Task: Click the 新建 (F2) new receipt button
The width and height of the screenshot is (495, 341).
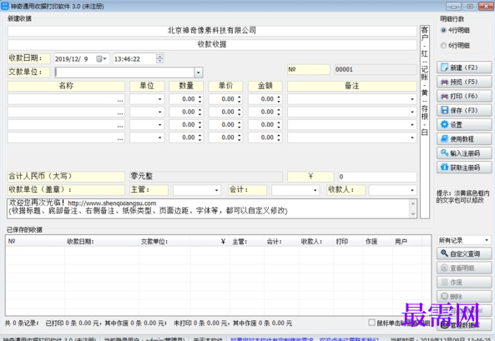Action: pyautogui.click(x=464, y=68)
